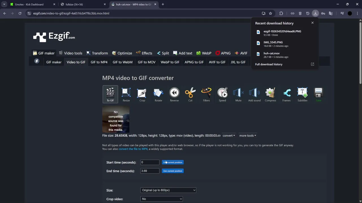This screenshot has width=362, height=203.
Task: Open the AVIF menu
Action: click(241, 53)
